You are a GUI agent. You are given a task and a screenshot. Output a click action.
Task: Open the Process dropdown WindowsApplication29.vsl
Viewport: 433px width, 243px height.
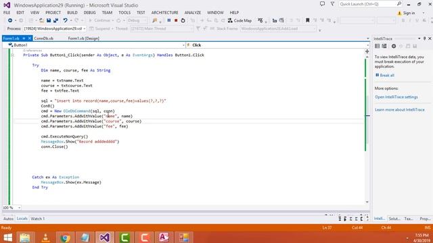pos(54,28)
